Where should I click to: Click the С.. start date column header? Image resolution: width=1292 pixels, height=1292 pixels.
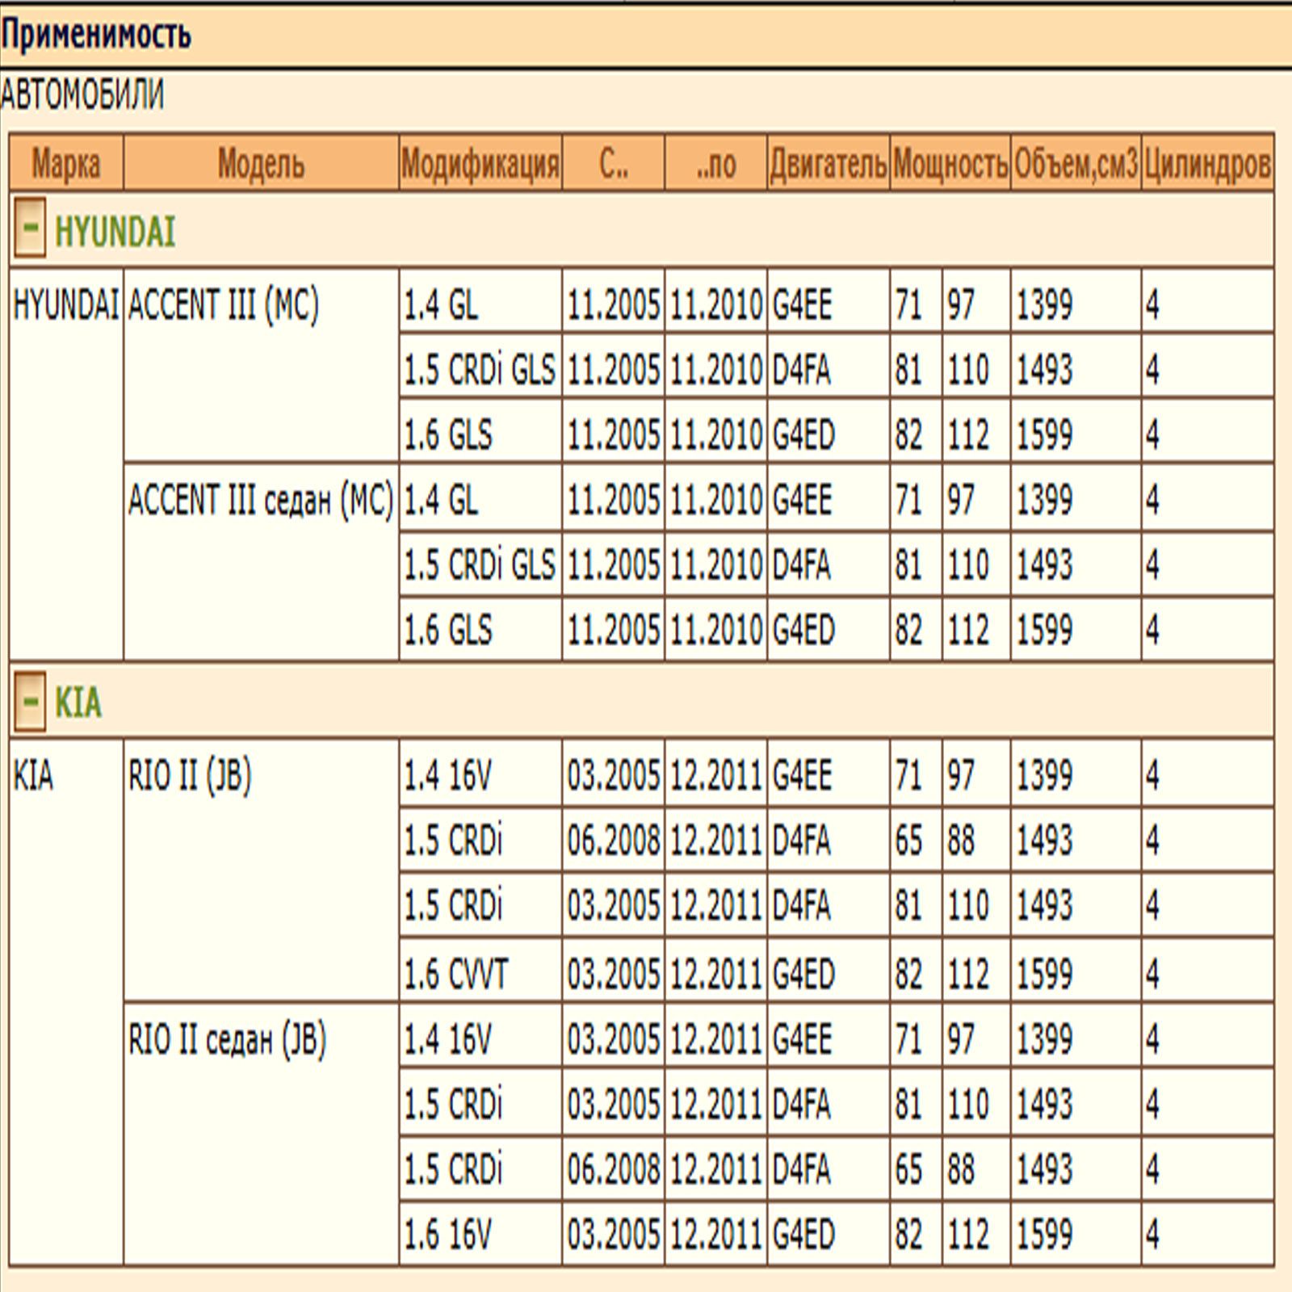coord(614,163)
